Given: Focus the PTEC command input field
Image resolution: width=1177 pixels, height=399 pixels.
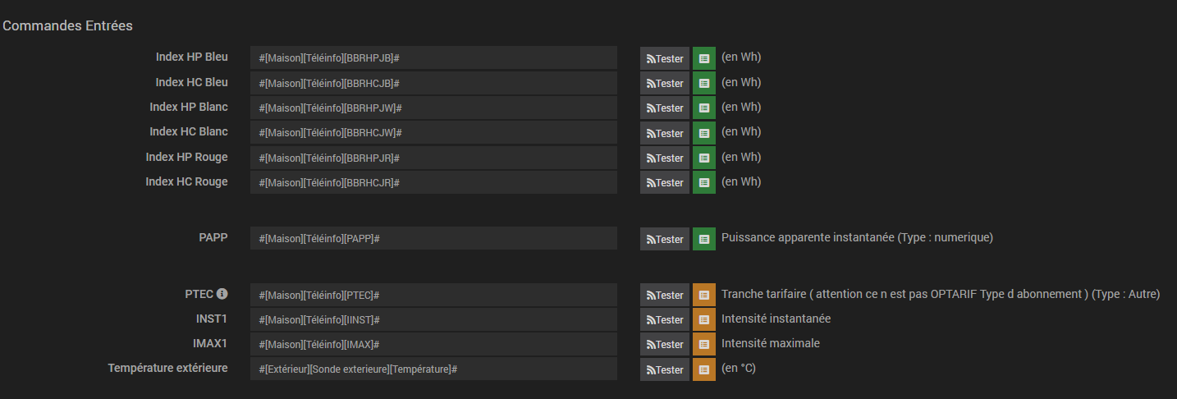Looking at the screenshot, I should coord(433,295).
